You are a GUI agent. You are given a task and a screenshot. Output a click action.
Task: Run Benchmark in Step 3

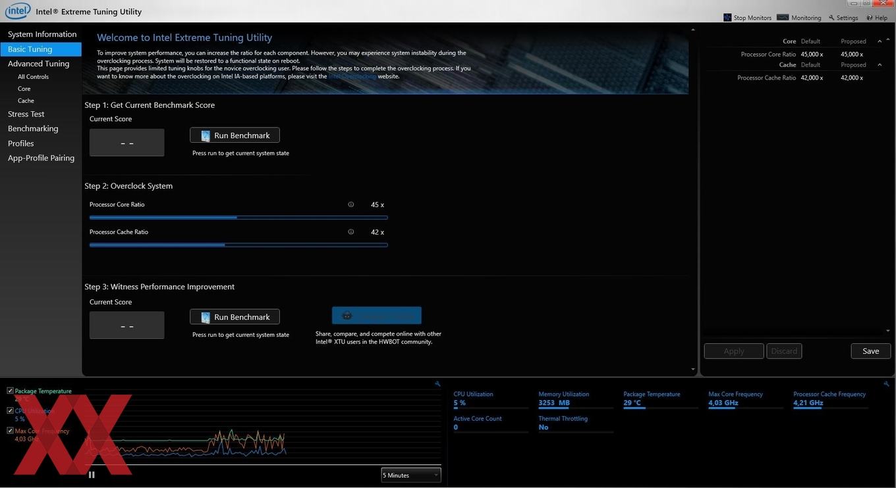click(235, 316)
